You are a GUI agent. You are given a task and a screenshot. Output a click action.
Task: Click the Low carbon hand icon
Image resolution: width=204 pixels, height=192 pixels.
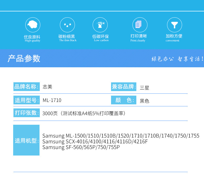(x=100, y=25)
